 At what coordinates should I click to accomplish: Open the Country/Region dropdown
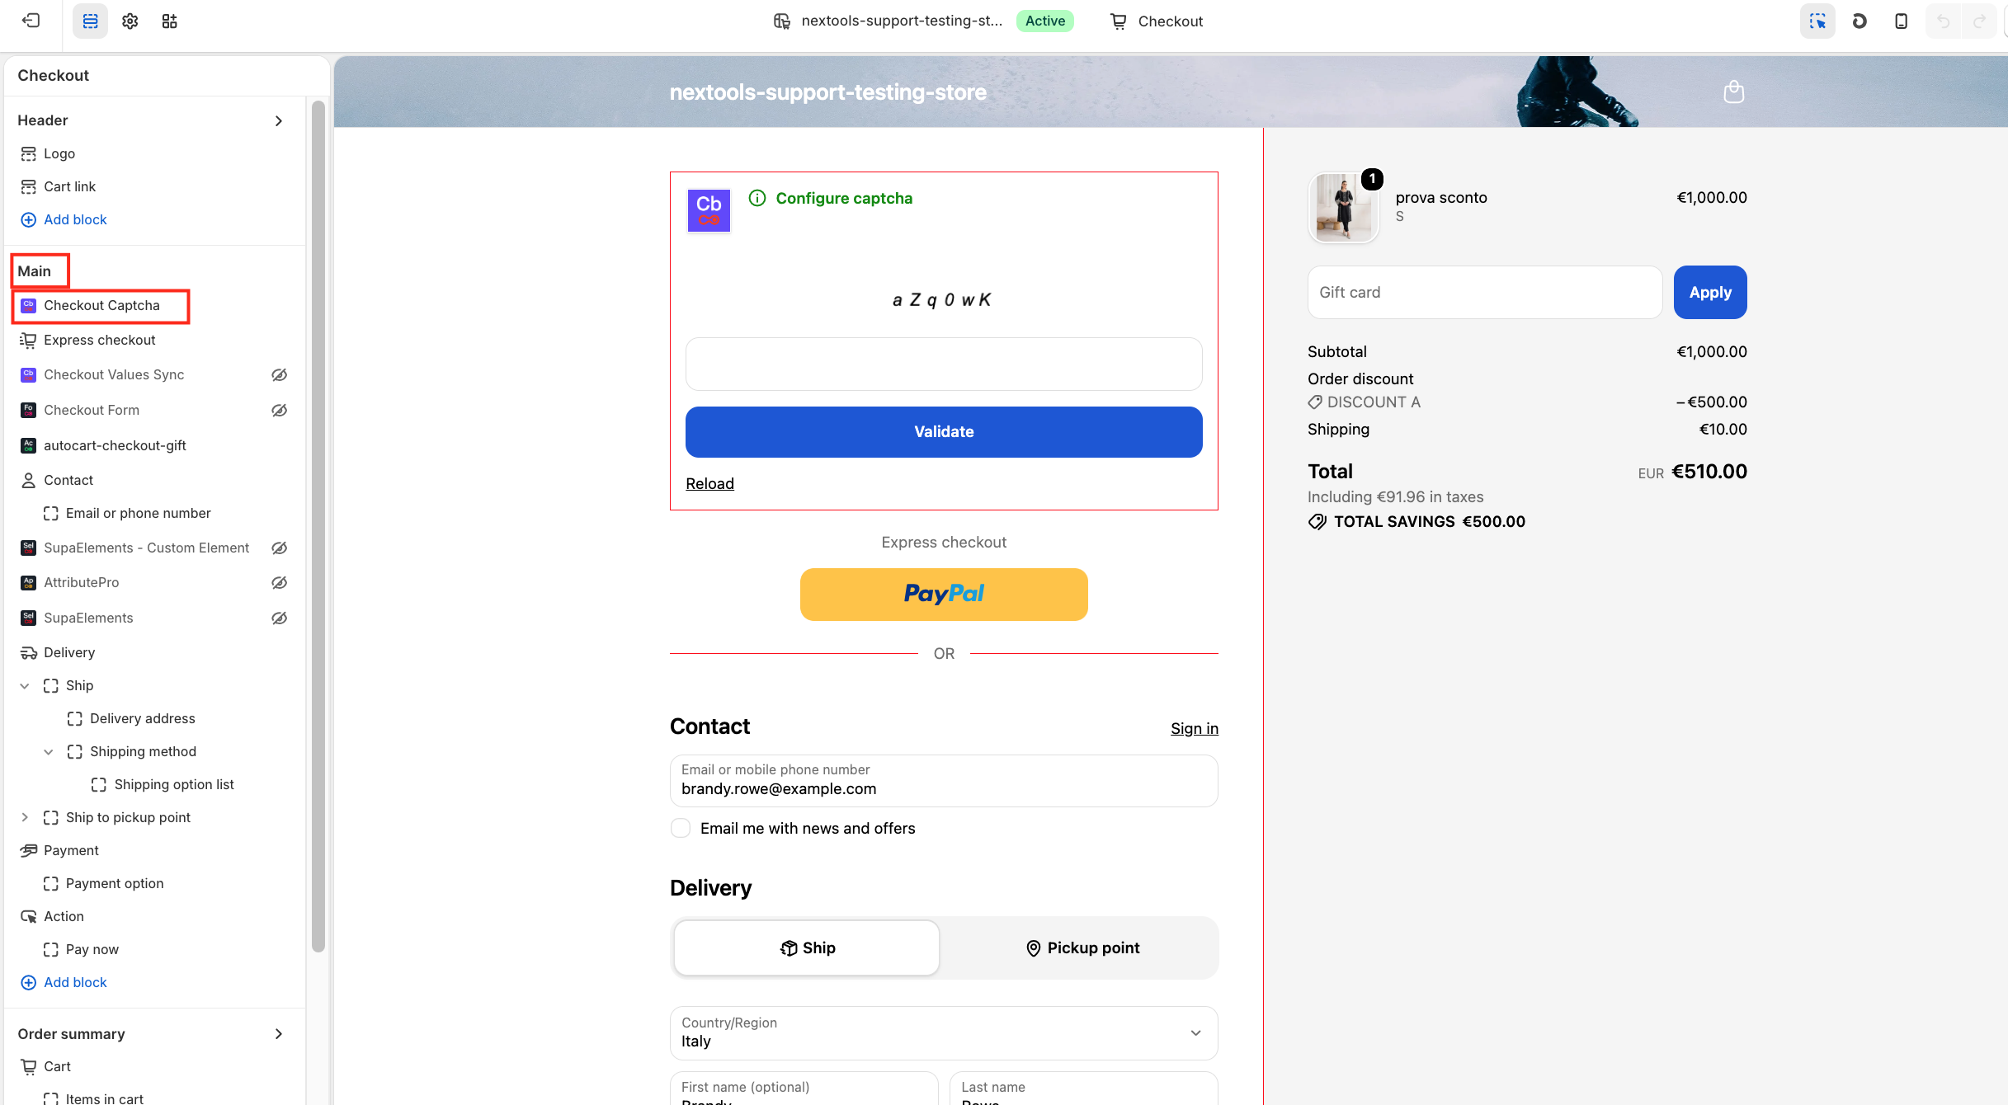944,1032
